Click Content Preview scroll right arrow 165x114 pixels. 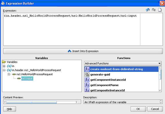point(77,102)
